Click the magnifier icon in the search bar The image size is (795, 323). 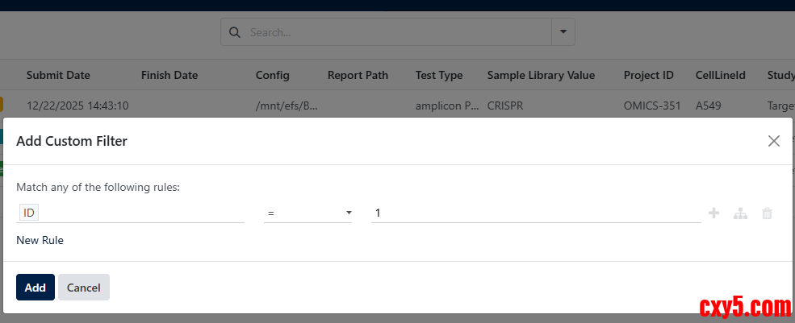[235, 33]
